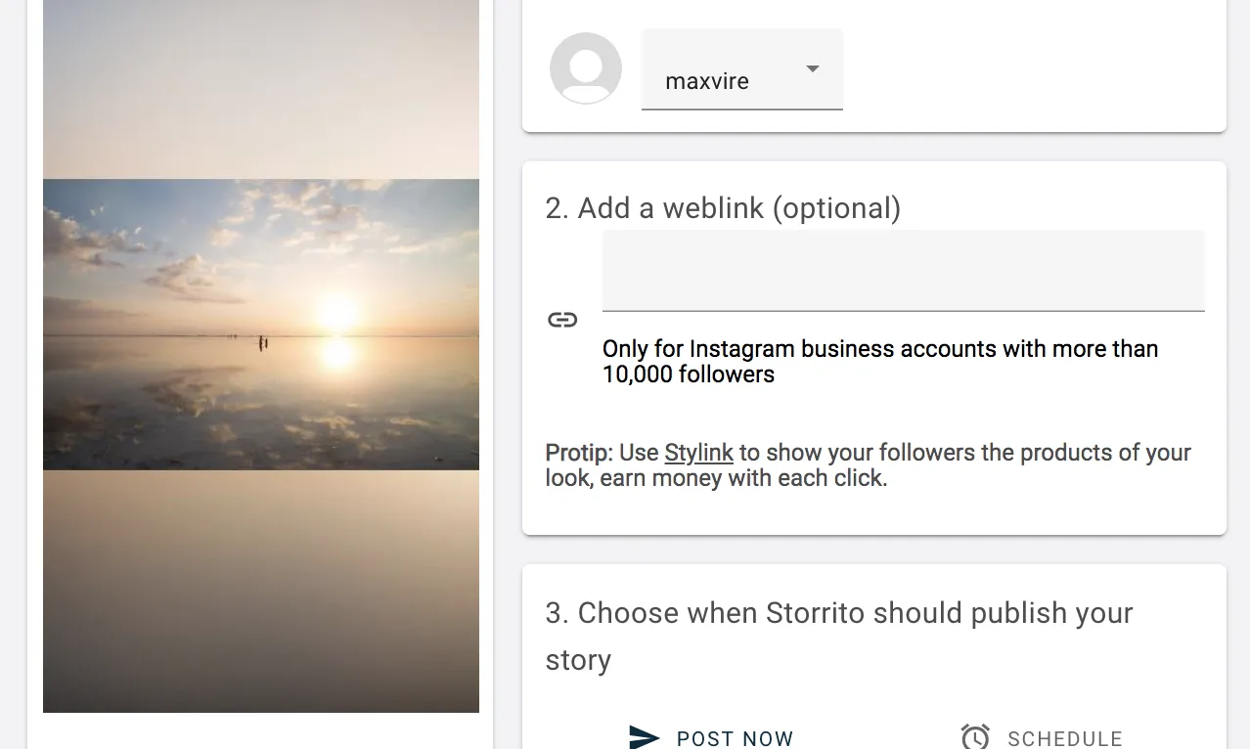Viewport: 1250px width, 749px height.
Task: Click the chain link icon
Action: click(x=562, y=320)
